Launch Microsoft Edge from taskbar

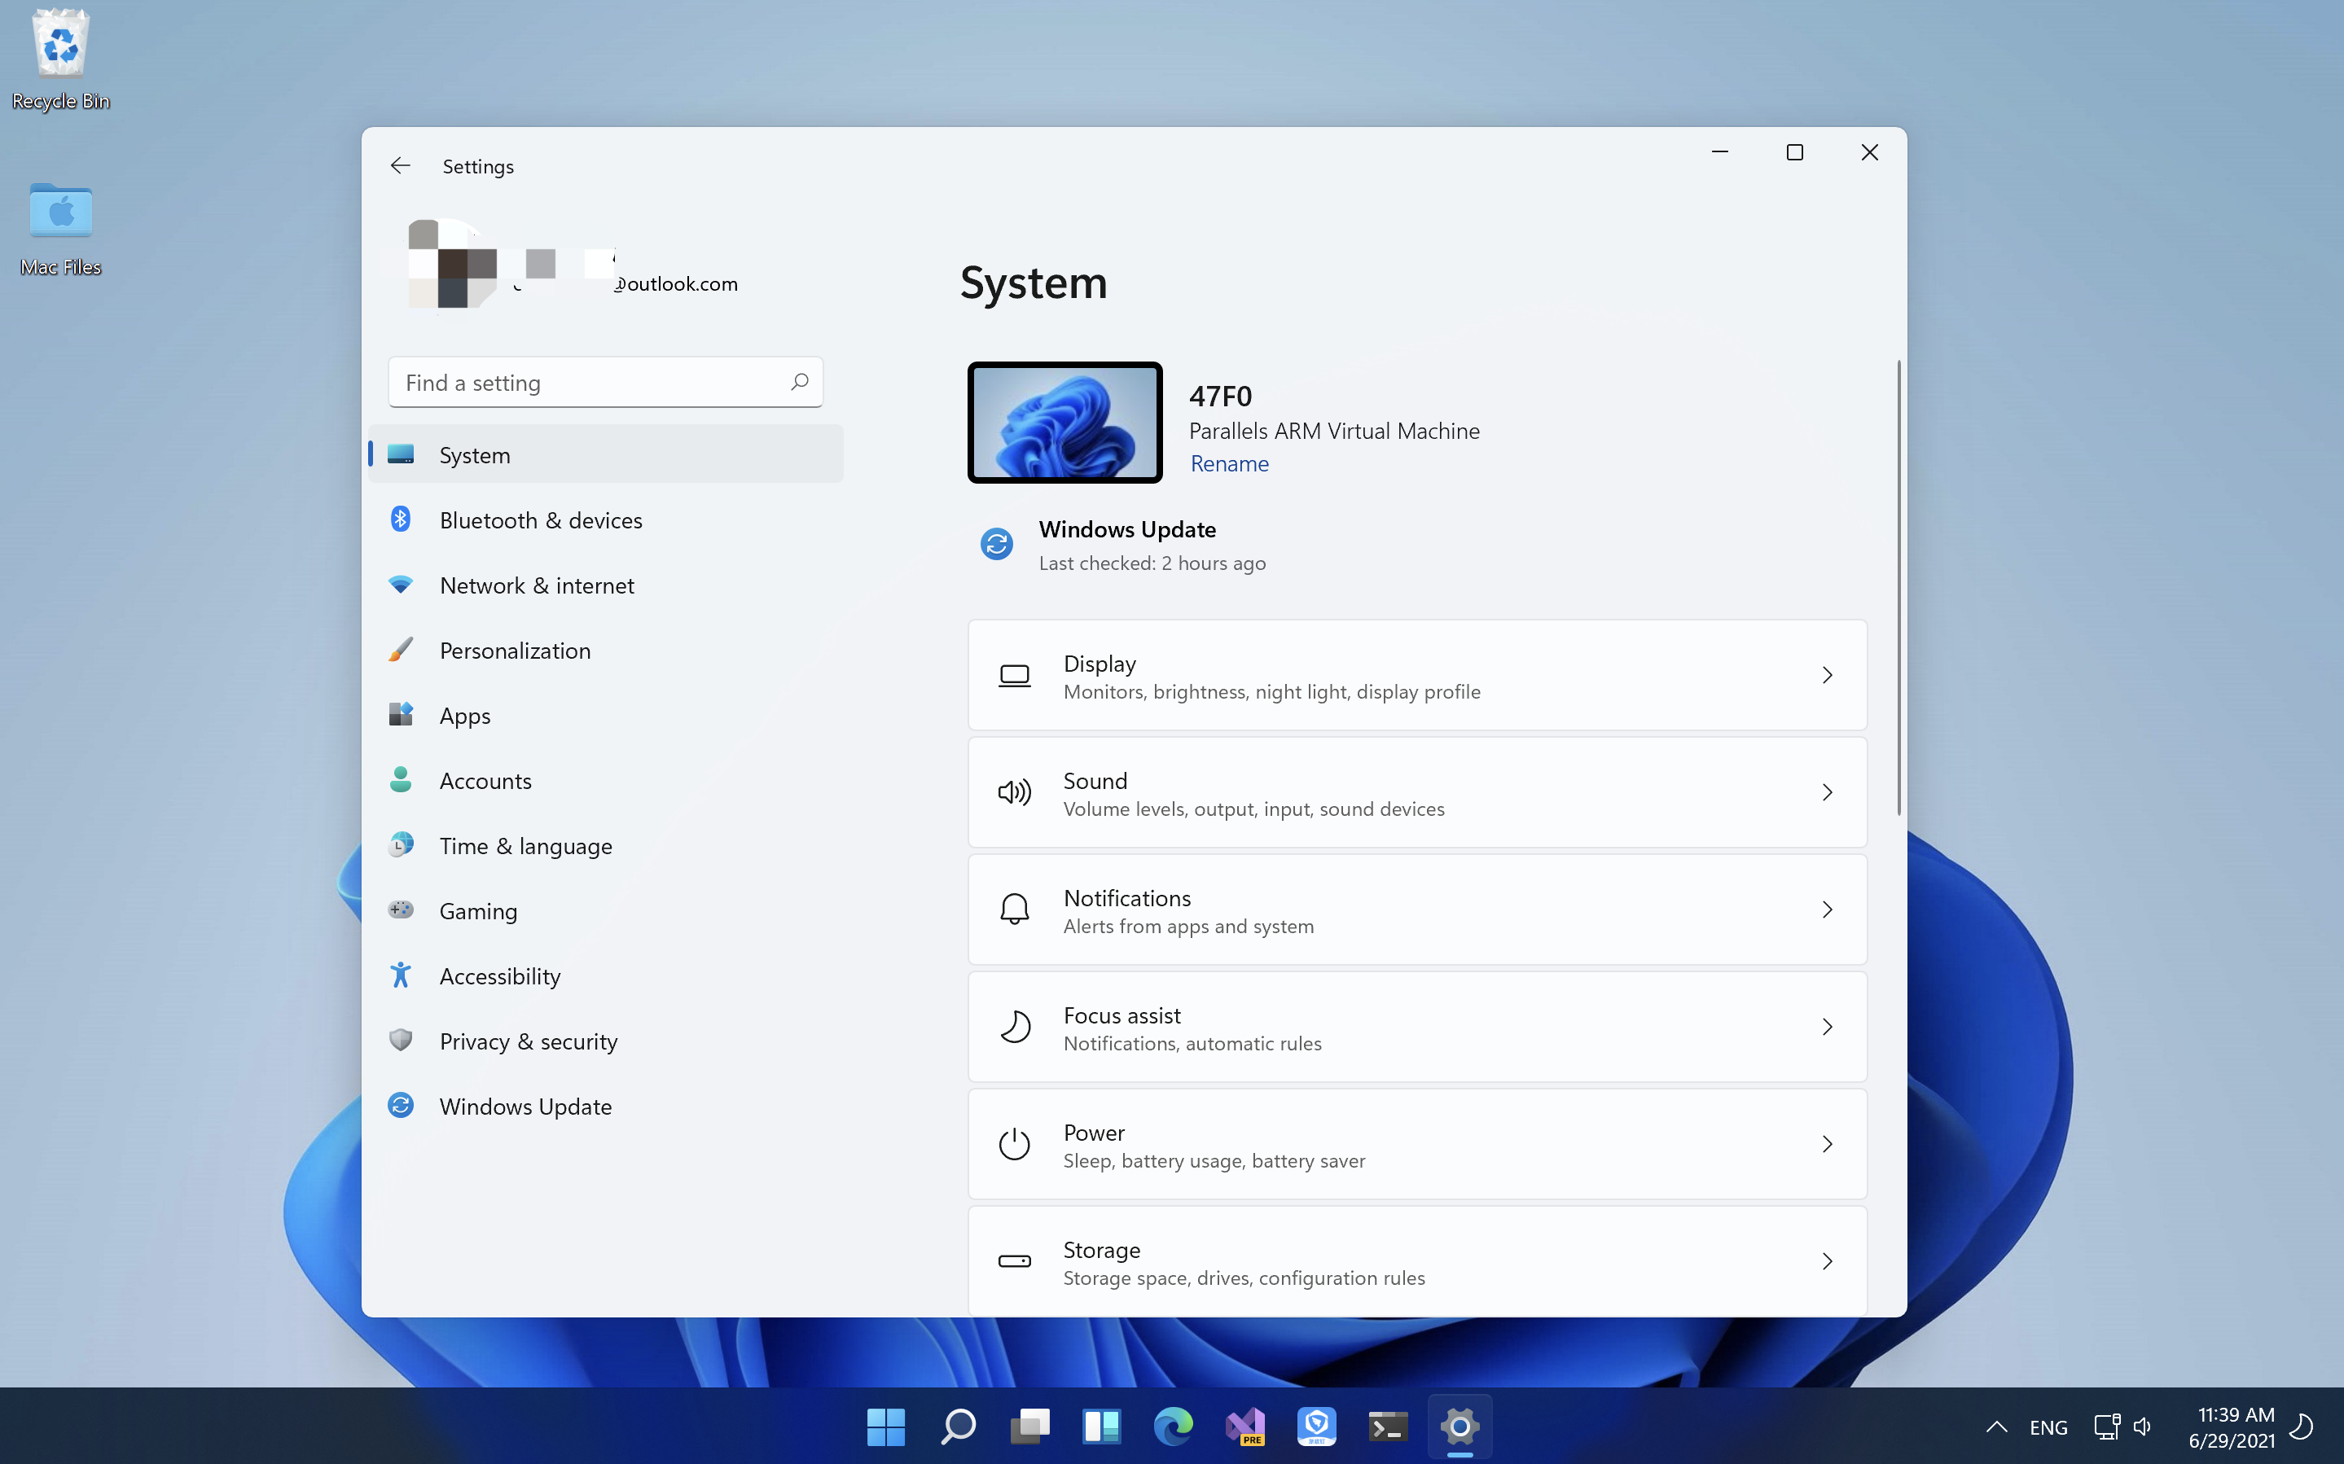pos(1173,1427)
